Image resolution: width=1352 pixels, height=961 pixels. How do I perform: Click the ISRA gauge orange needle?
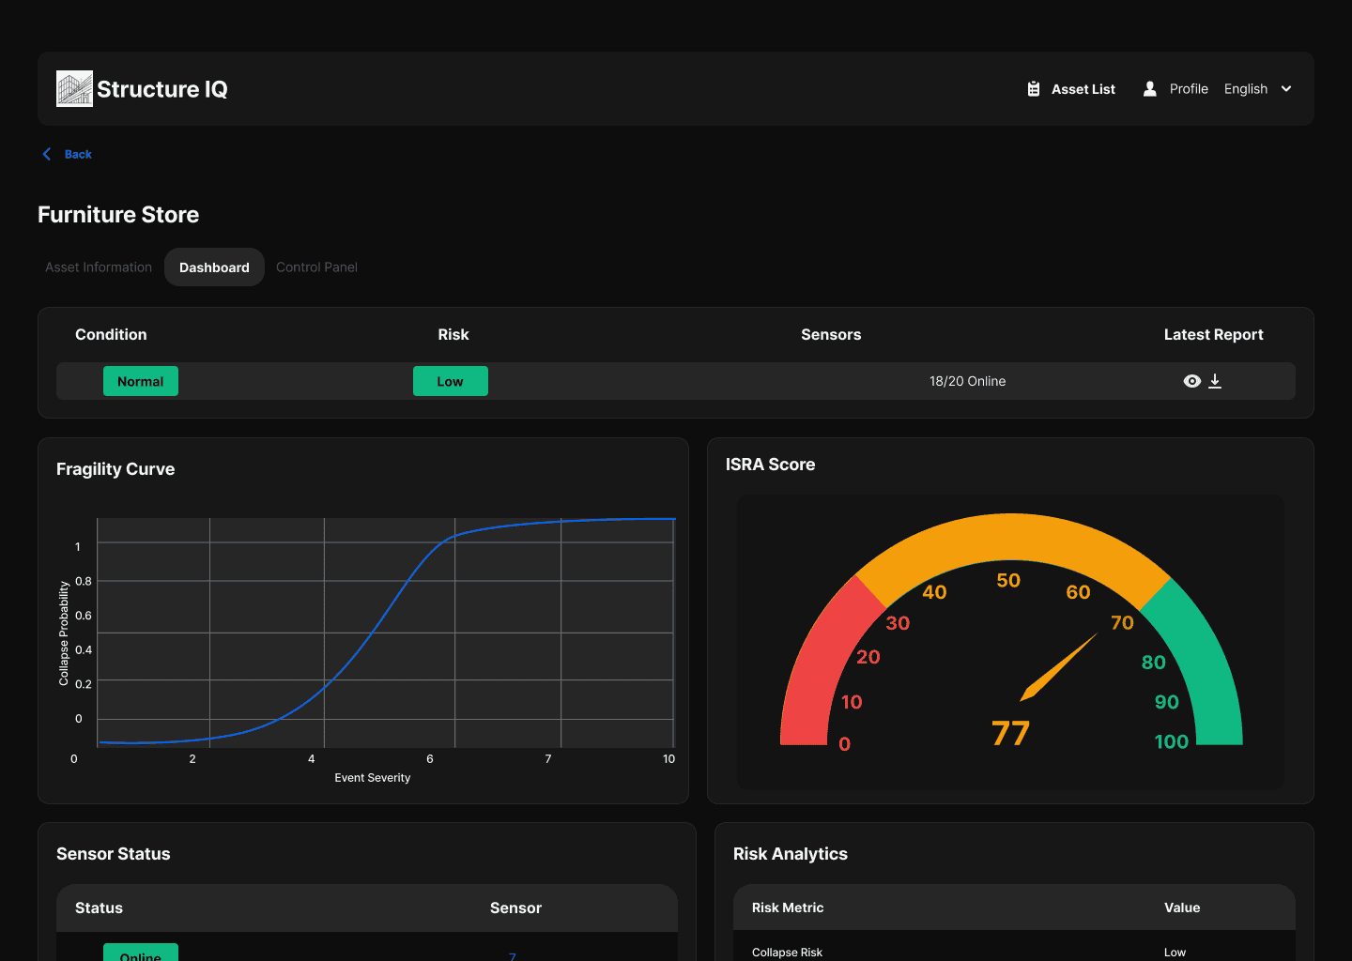(1058, 667)
